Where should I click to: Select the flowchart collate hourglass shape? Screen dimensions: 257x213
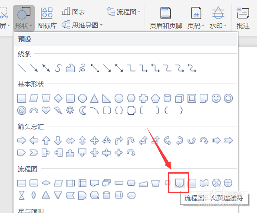click(22, 195)
